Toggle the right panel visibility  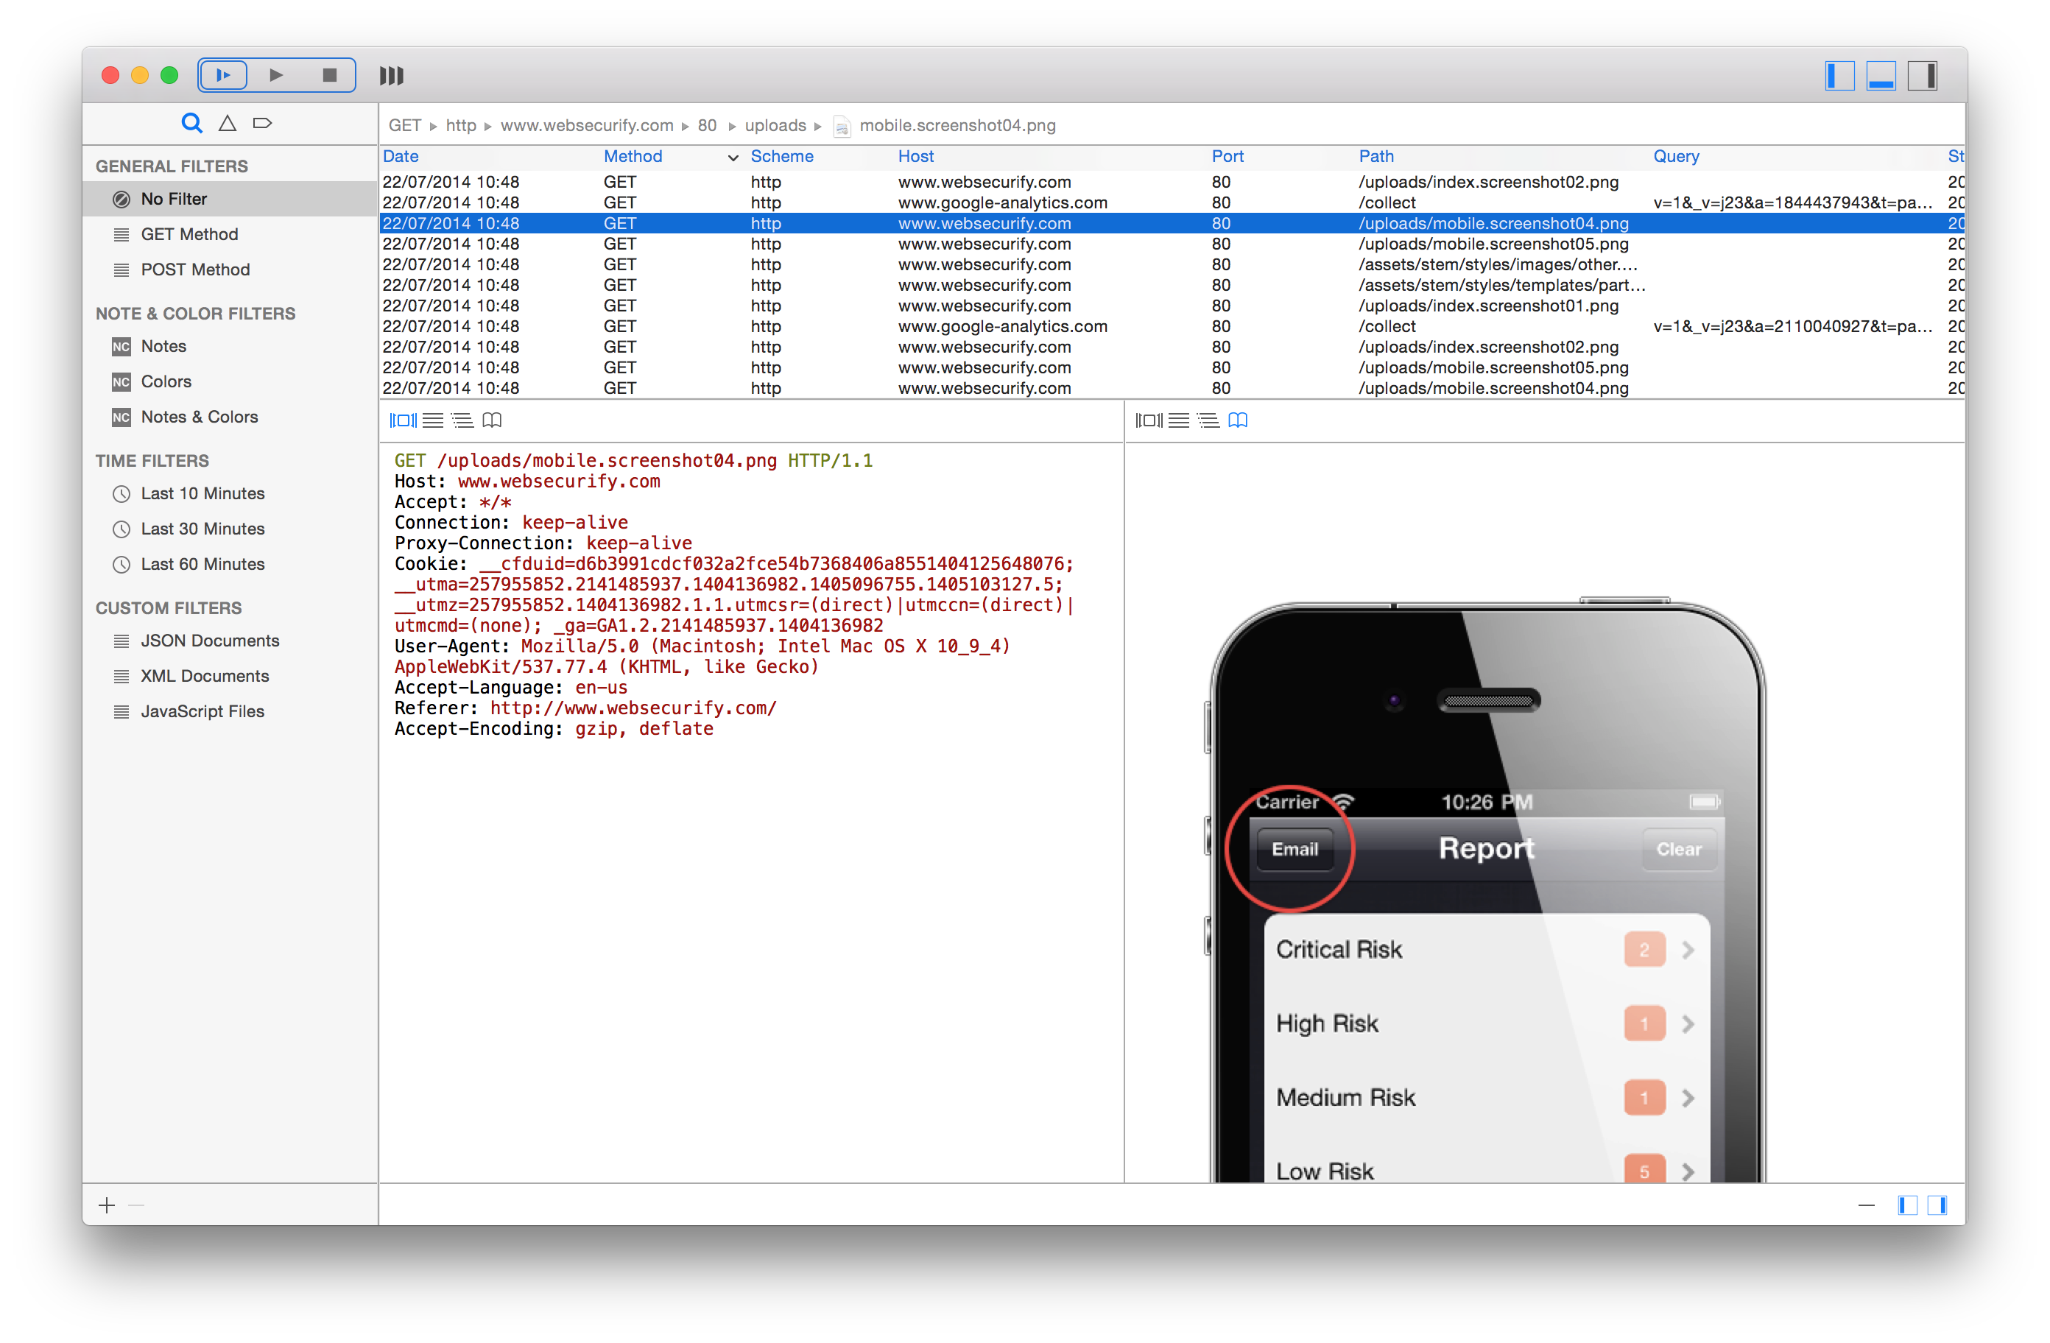(x=1923, y=76)
